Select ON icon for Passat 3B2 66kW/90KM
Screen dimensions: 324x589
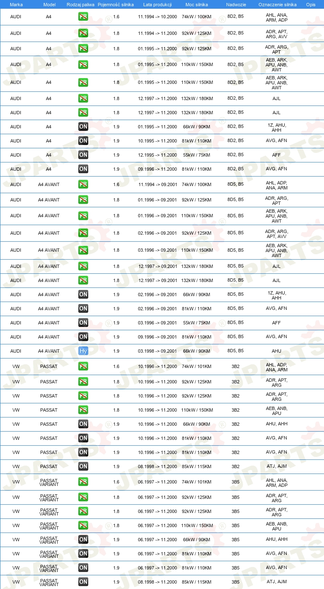[83, 424]
